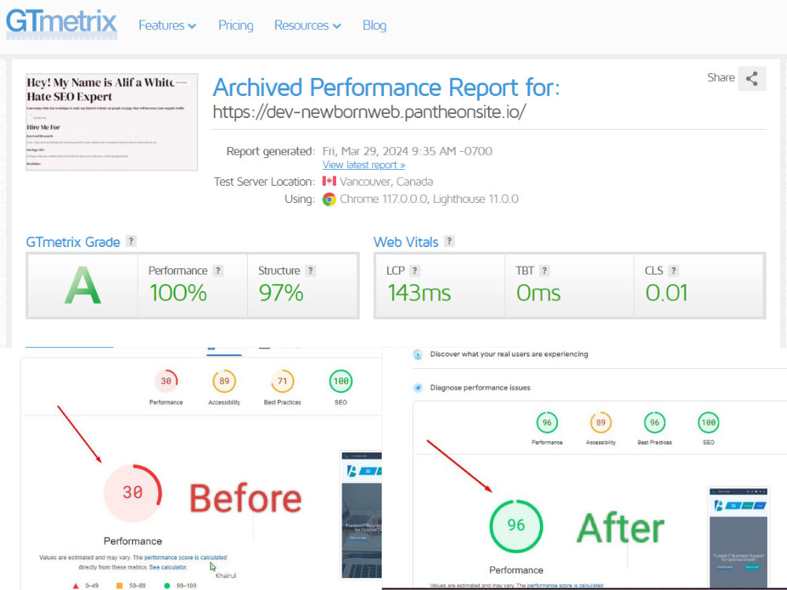The height and width of the screenshot is (590, 787).
Task: Click the View latest report link
Action: click(x=363, y=164)
